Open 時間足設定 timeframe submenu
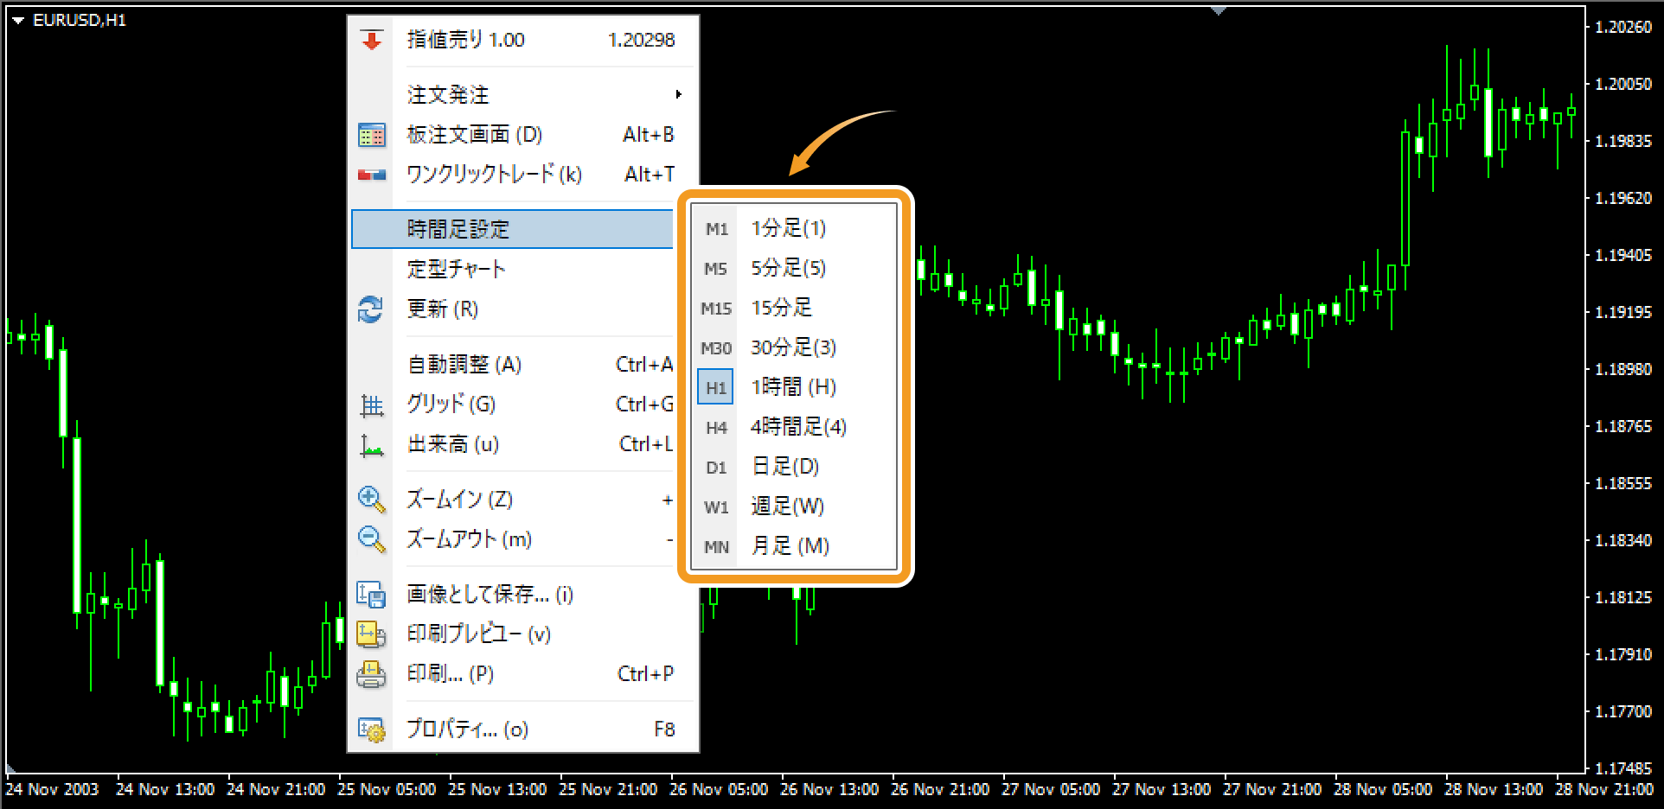The image size is (1664, 809). click(x=512, y=229)
